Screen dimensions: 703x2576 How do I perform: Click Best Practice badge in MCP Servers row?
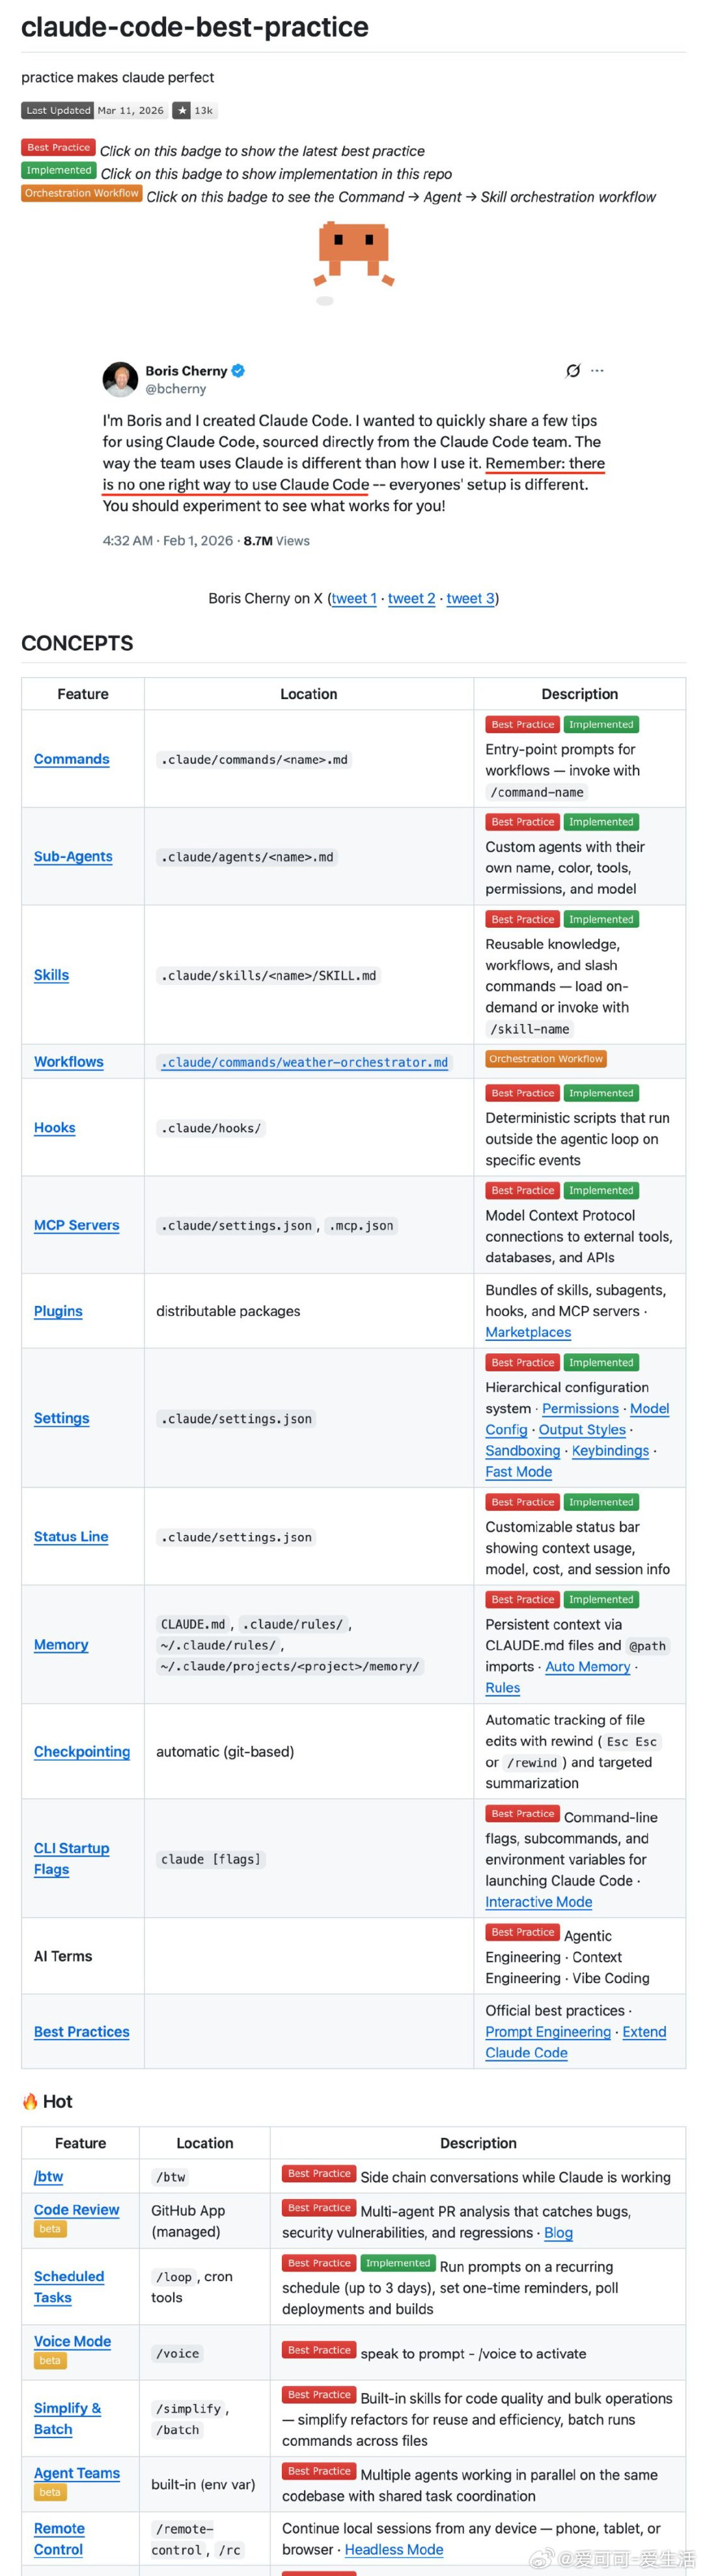tap(523, 1190)
